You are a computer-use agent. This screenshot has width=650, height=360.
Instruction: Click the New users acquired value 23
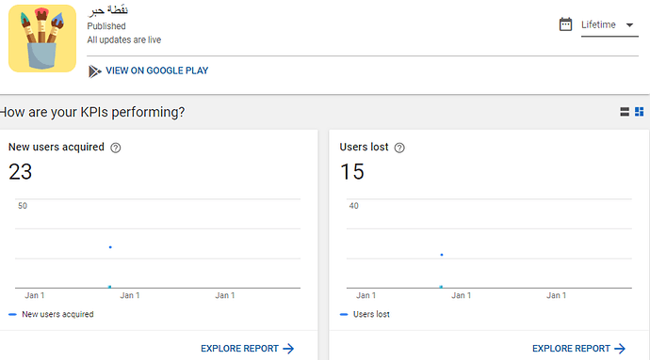(x=21, y=172)
